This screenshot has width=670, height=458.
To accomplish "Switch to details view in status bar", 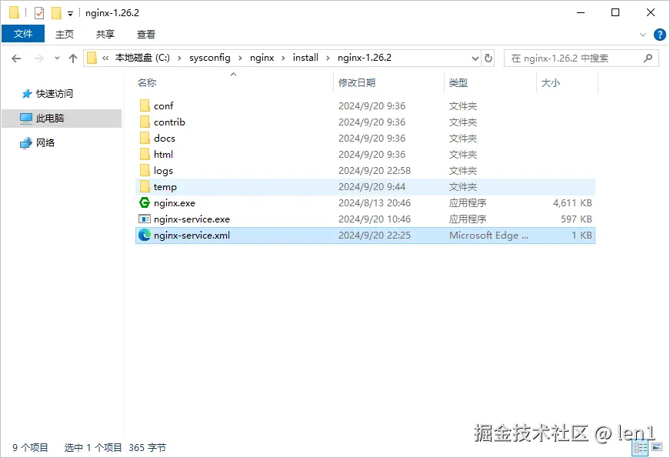I will [x=641, y=448].
